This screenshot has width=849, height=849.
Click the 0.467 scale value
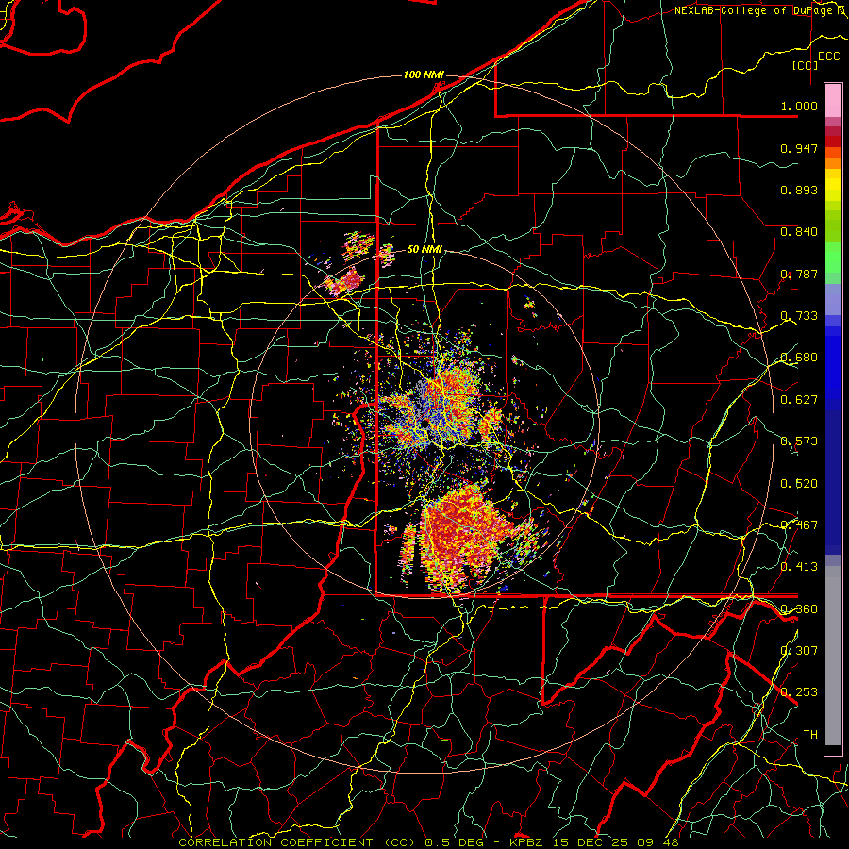799,525
